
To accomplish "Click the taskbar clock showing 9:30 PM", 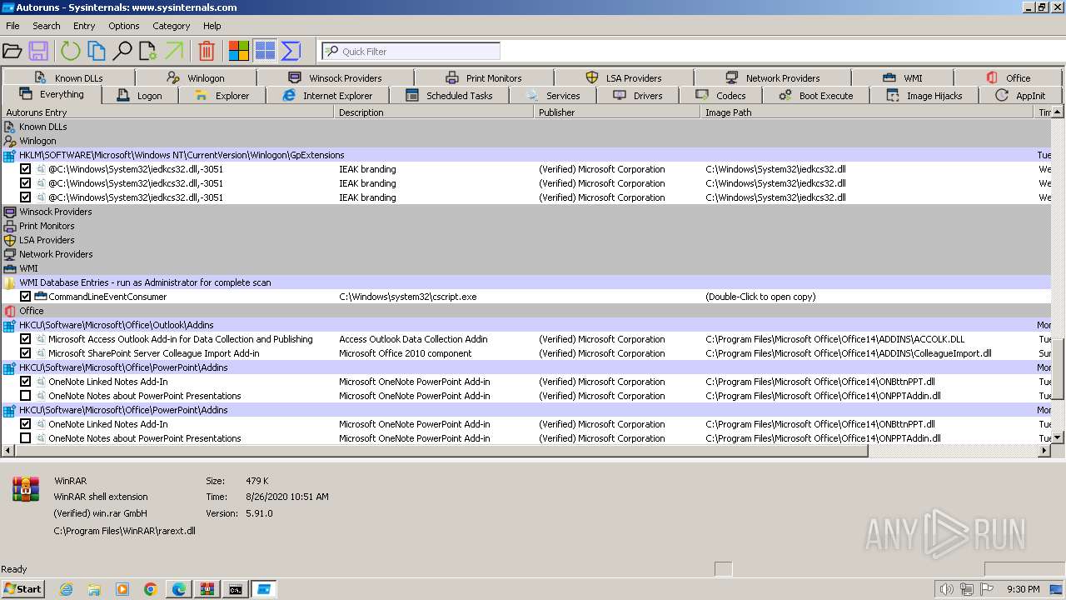I will pos(1023,589).
